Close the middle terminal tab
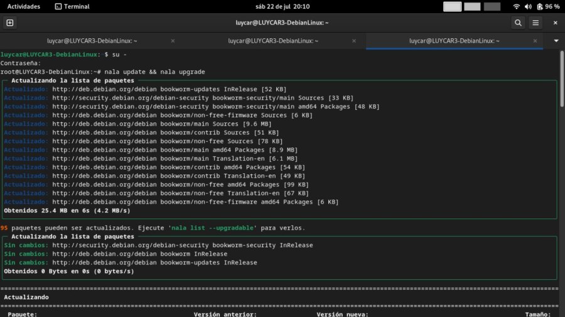The image size is (565, 317). tap(354, 41)
